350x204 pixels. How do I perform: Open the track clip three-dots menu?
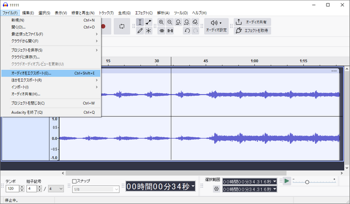click(x=334, y=71)
